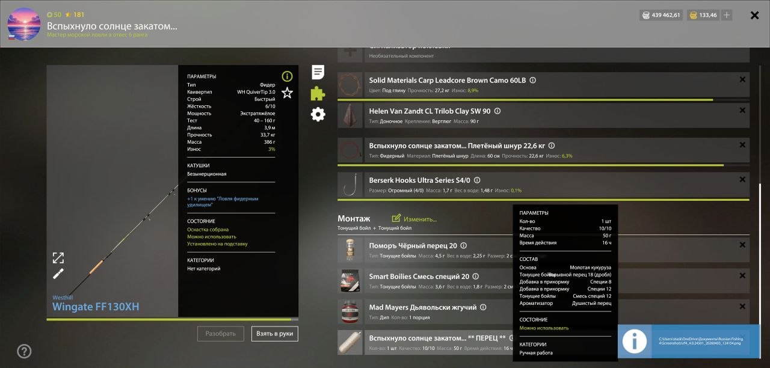
Task: Show info for Поморъ Чёрный перец 20
Action: pyautogui.click(x=463, y=245)
